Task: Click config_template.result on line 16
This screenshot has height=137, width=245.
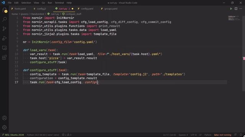Action: tap(77, 78)
